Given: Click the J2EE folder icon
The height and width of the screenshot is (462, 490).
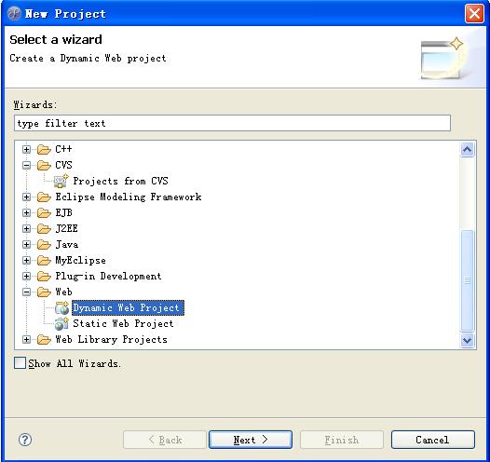Looking at the screenshot, I should click(44, 228).
